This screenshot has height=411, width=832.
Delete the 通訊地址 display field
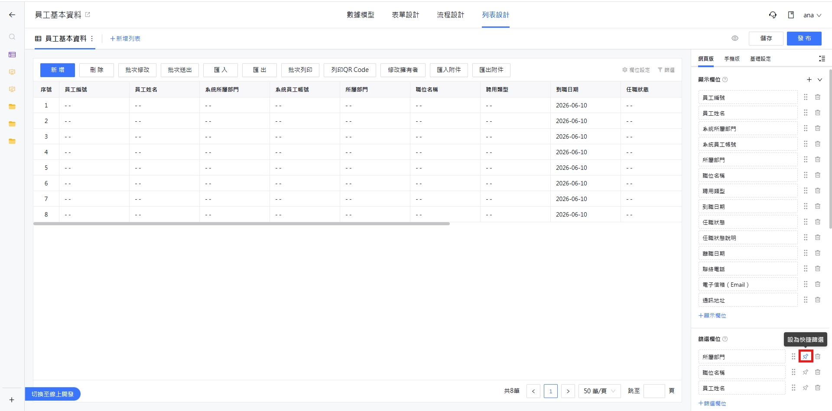(818, 300)
